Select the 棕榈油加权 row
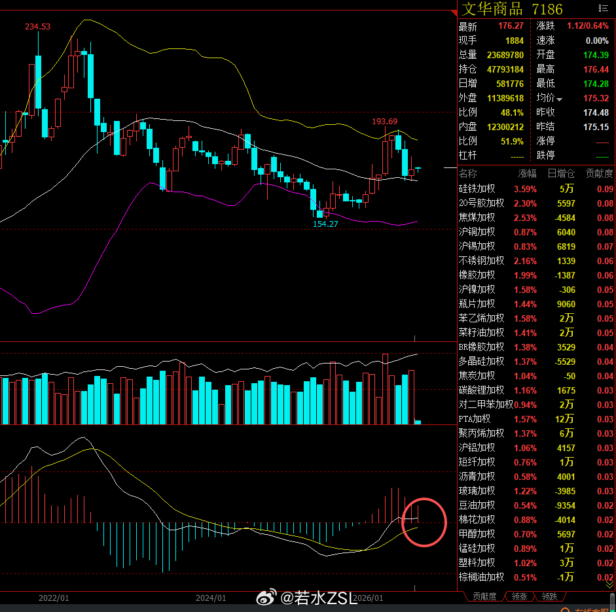This screenshot has height=612, width=616. click(x=536, y=577)
